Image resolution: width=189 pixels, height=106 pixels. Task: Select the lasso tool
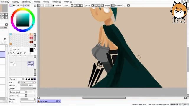14,50
